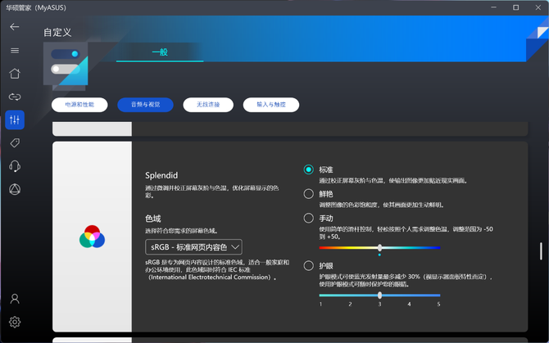Select the Customization sliders icon
This screenshot has height=343, width=549.
[x=15, y=120]
